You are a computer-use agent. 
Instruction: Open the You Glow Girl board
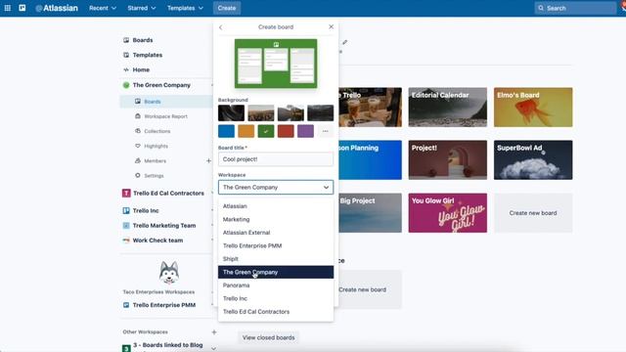pyautogui.click(x=448, y=213)
